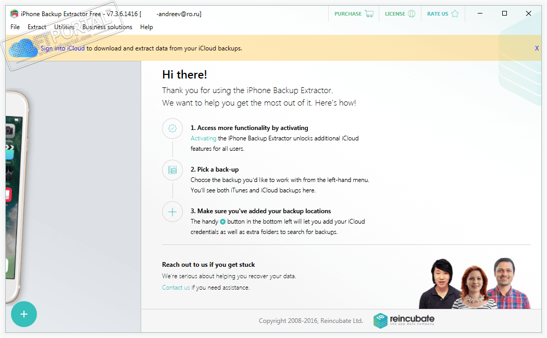Dismiss the yellow iCloud banner with X
Viewport: 547px width, 338px height.
pos(537,48)
